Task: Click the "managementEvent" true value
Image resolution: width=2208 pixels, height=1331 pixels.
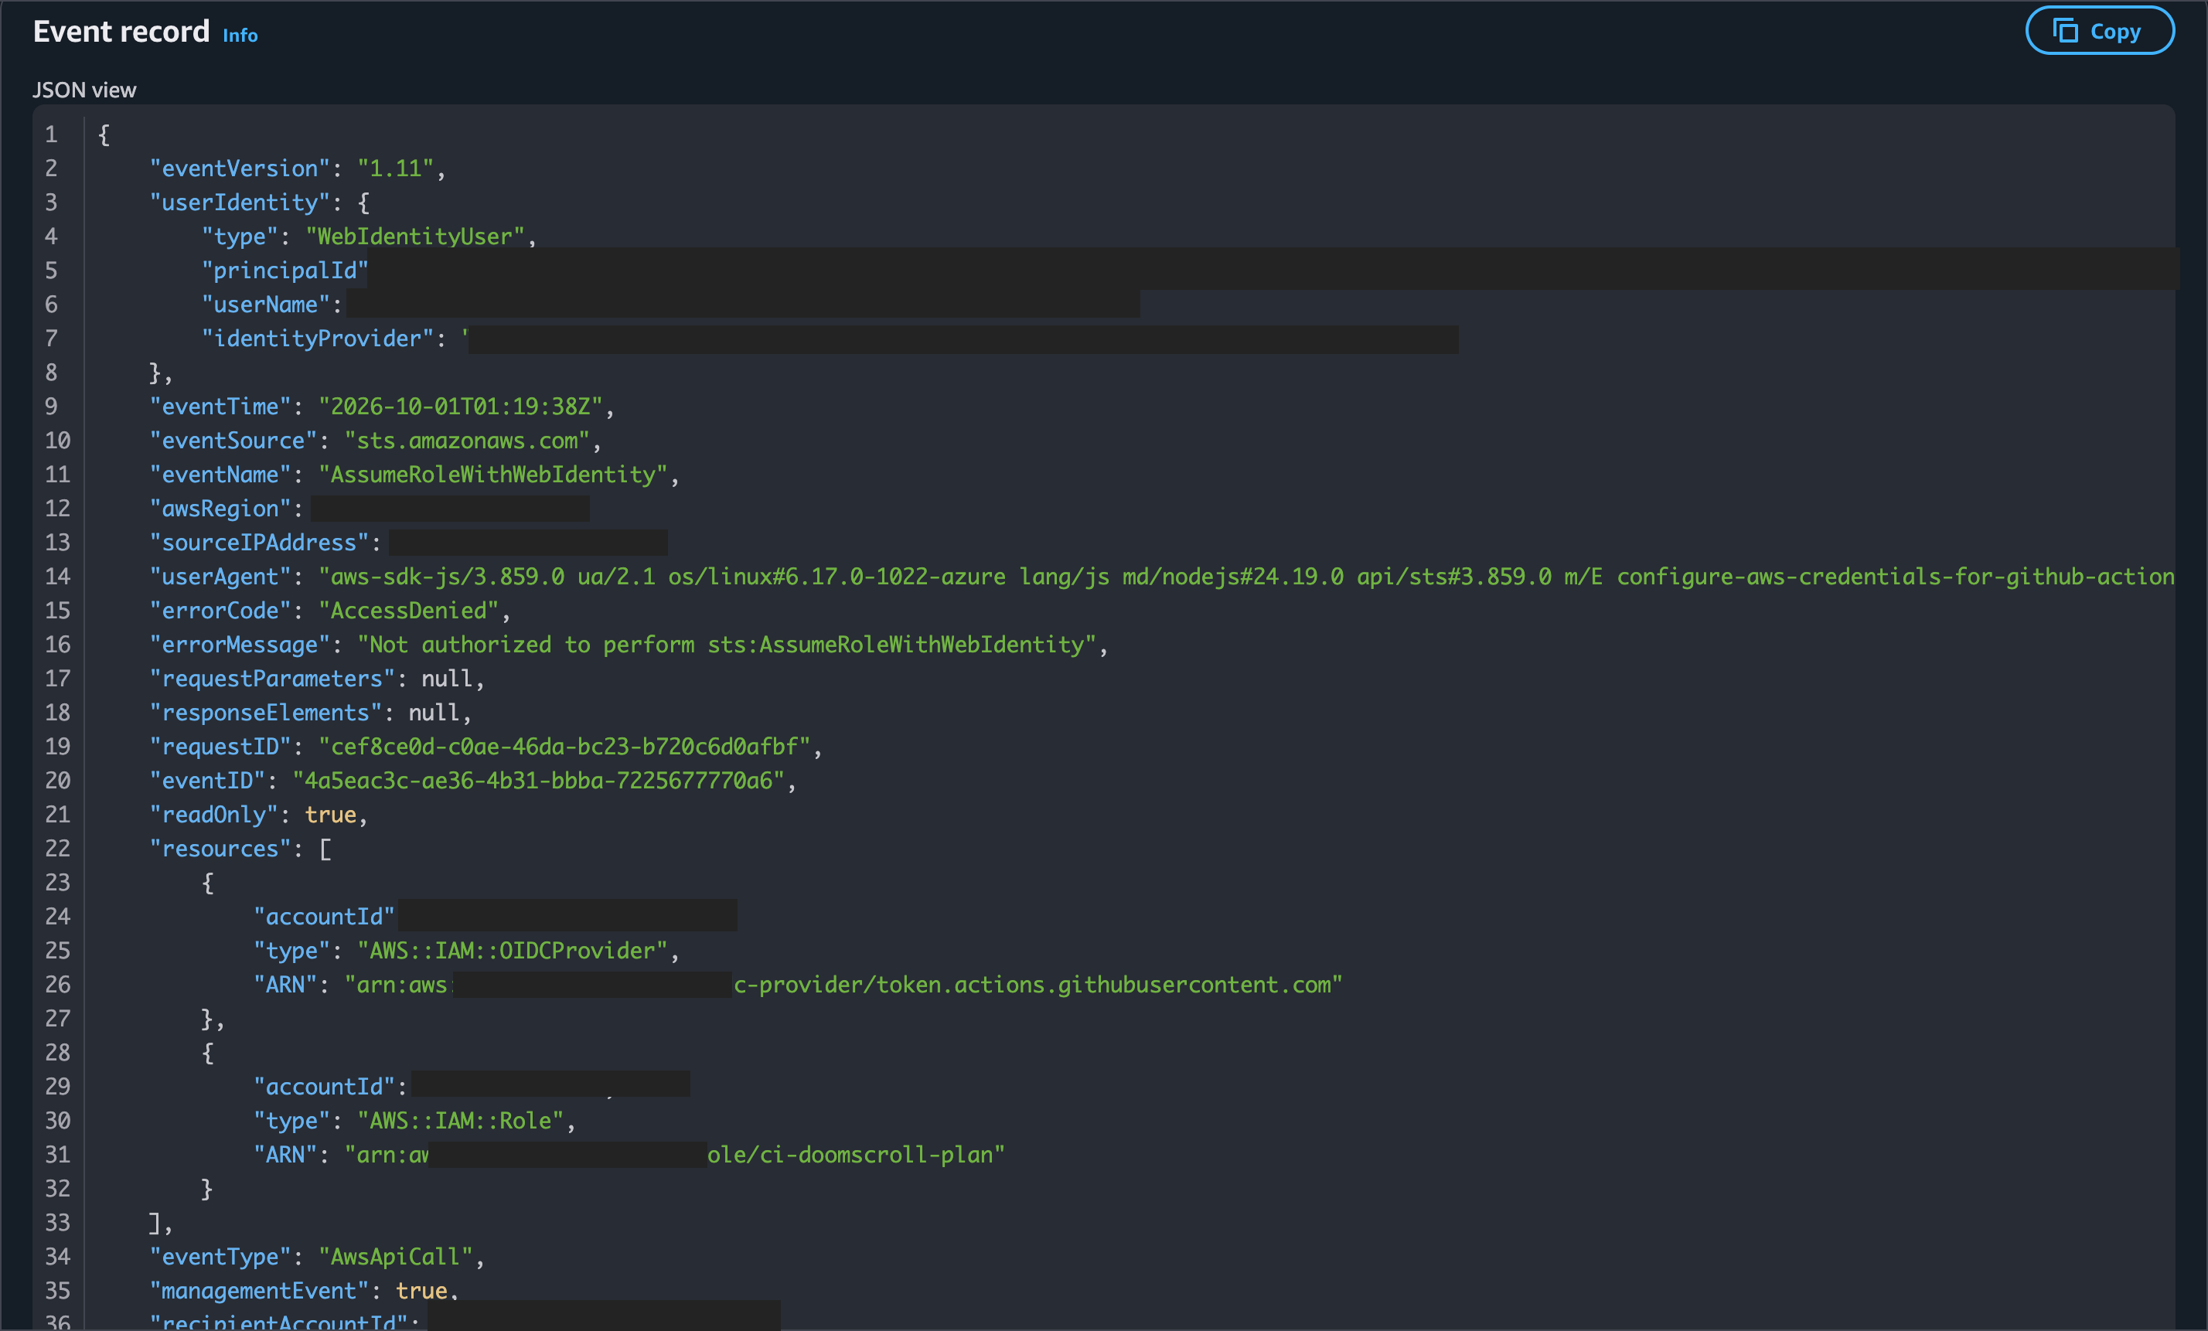Action: (x=421, y=1292)
